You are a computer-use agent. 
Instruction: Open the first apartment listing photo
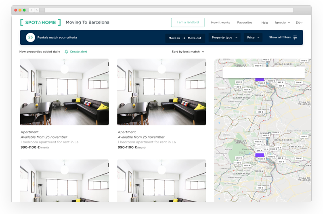pyautogui.click(x=64, y=92)
